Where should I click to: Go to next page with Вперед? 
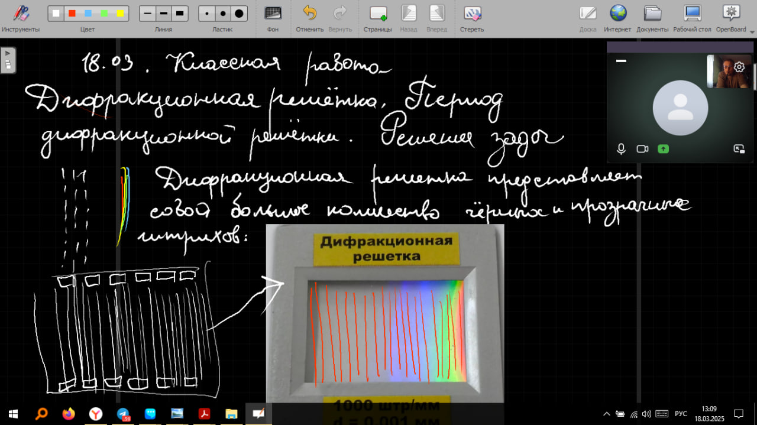[x=436, y=18]
